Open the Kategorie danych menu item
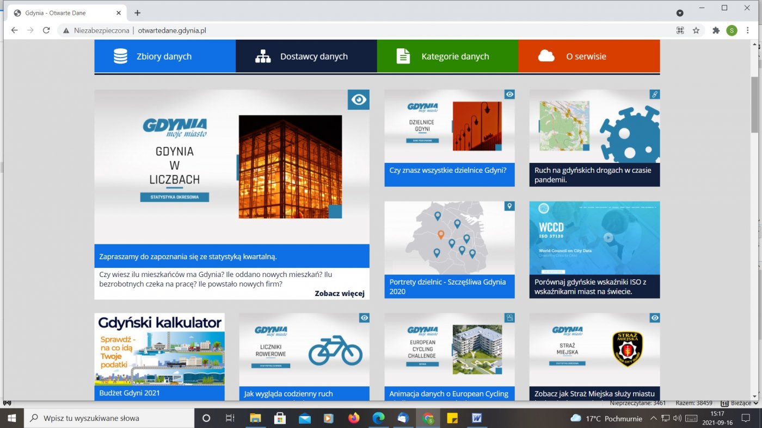The height and width of the screenshot is (428, 762). click(447, 56)
